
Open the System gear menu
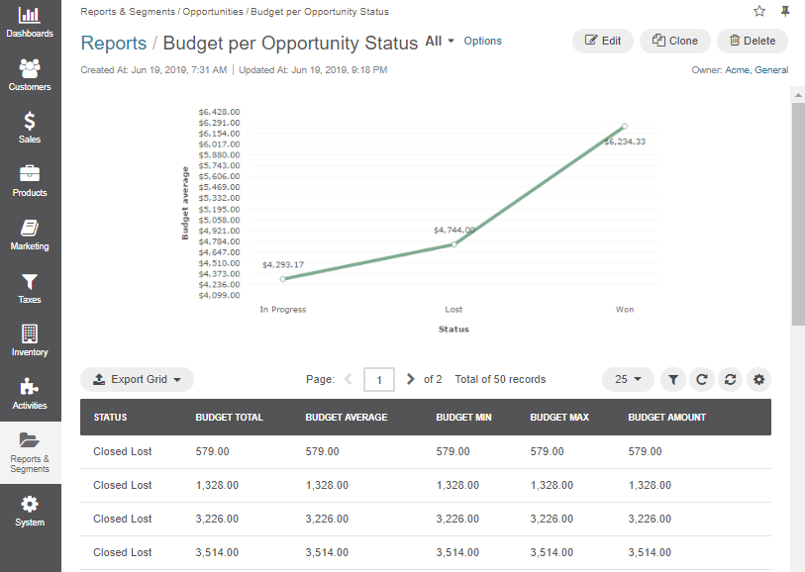click(x=30, y=505)
